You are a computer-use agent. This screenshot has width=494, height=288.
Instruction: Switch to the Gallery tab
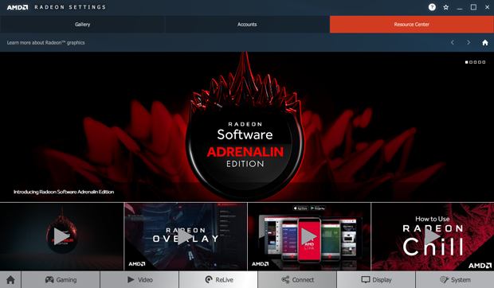tap(83, 24)
